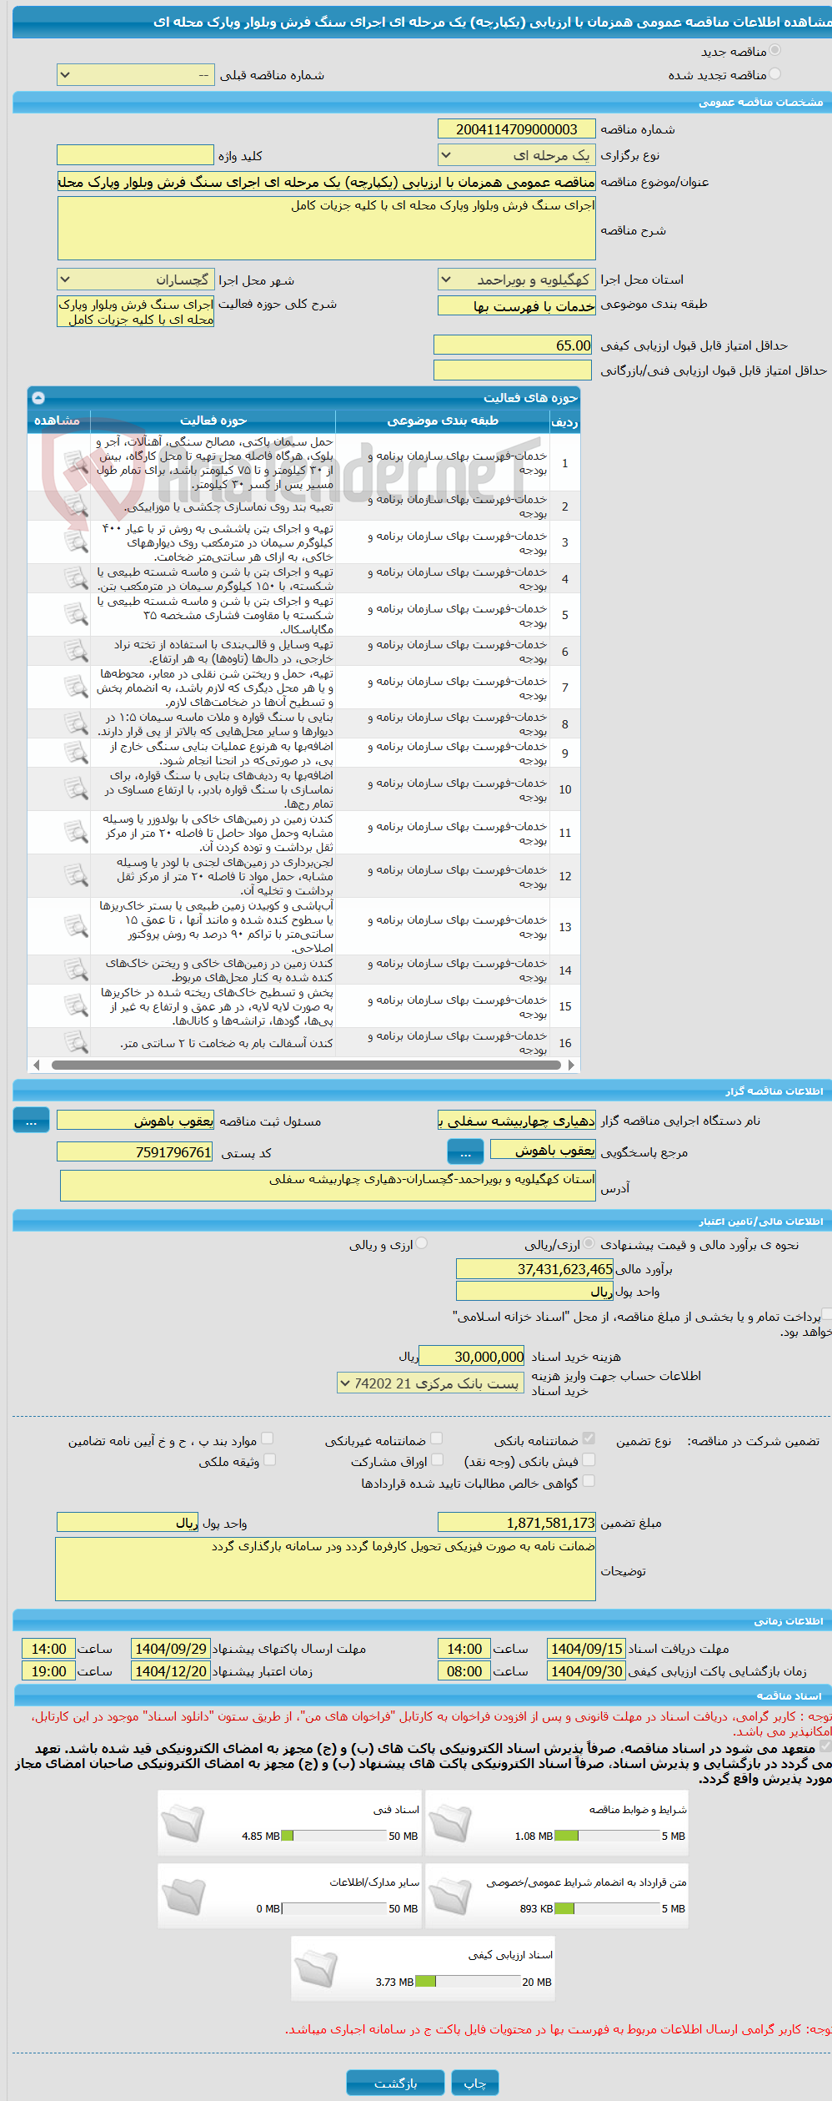Click مشاهده column header
The width and height of the screenshot is (832, 2101).
(x=57, y=421)
